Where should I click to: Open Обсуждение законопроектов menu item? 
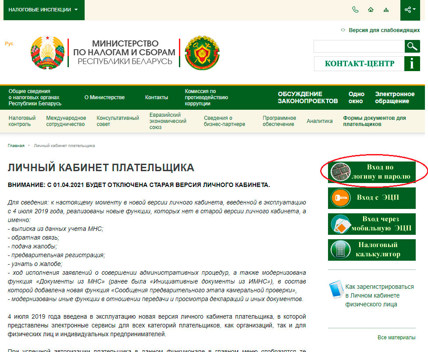pos(308,97)
